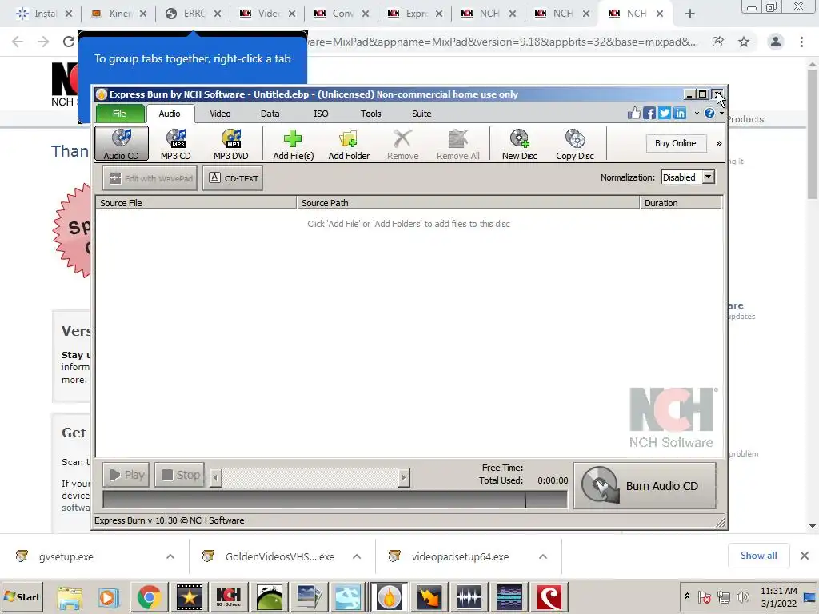Viewport: 819px width, 614px height.
Task: Open the WavePad waveform taskbar icon
Action: click(x=469, y=596)
